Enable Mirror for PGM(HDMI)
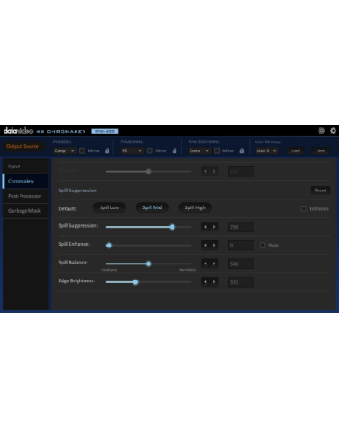 coord(149,150)
